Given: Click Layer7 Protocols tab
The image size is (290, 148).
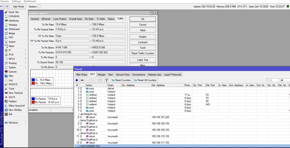Looking at the screenshot, I should (x=173, y=74).
